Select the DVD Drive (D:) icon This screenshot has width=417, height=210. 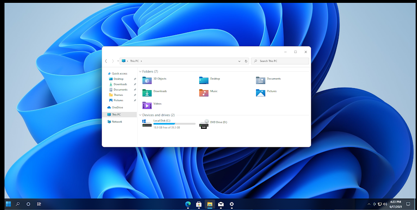[204, 124]
